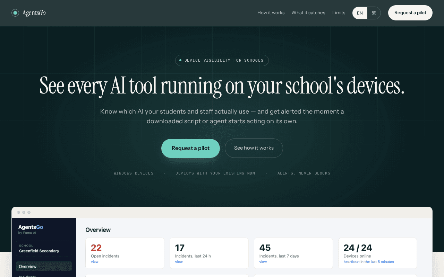This screenshot has width=444, height=277.
Task: Switch language to EN
Action: pos(360,13)
